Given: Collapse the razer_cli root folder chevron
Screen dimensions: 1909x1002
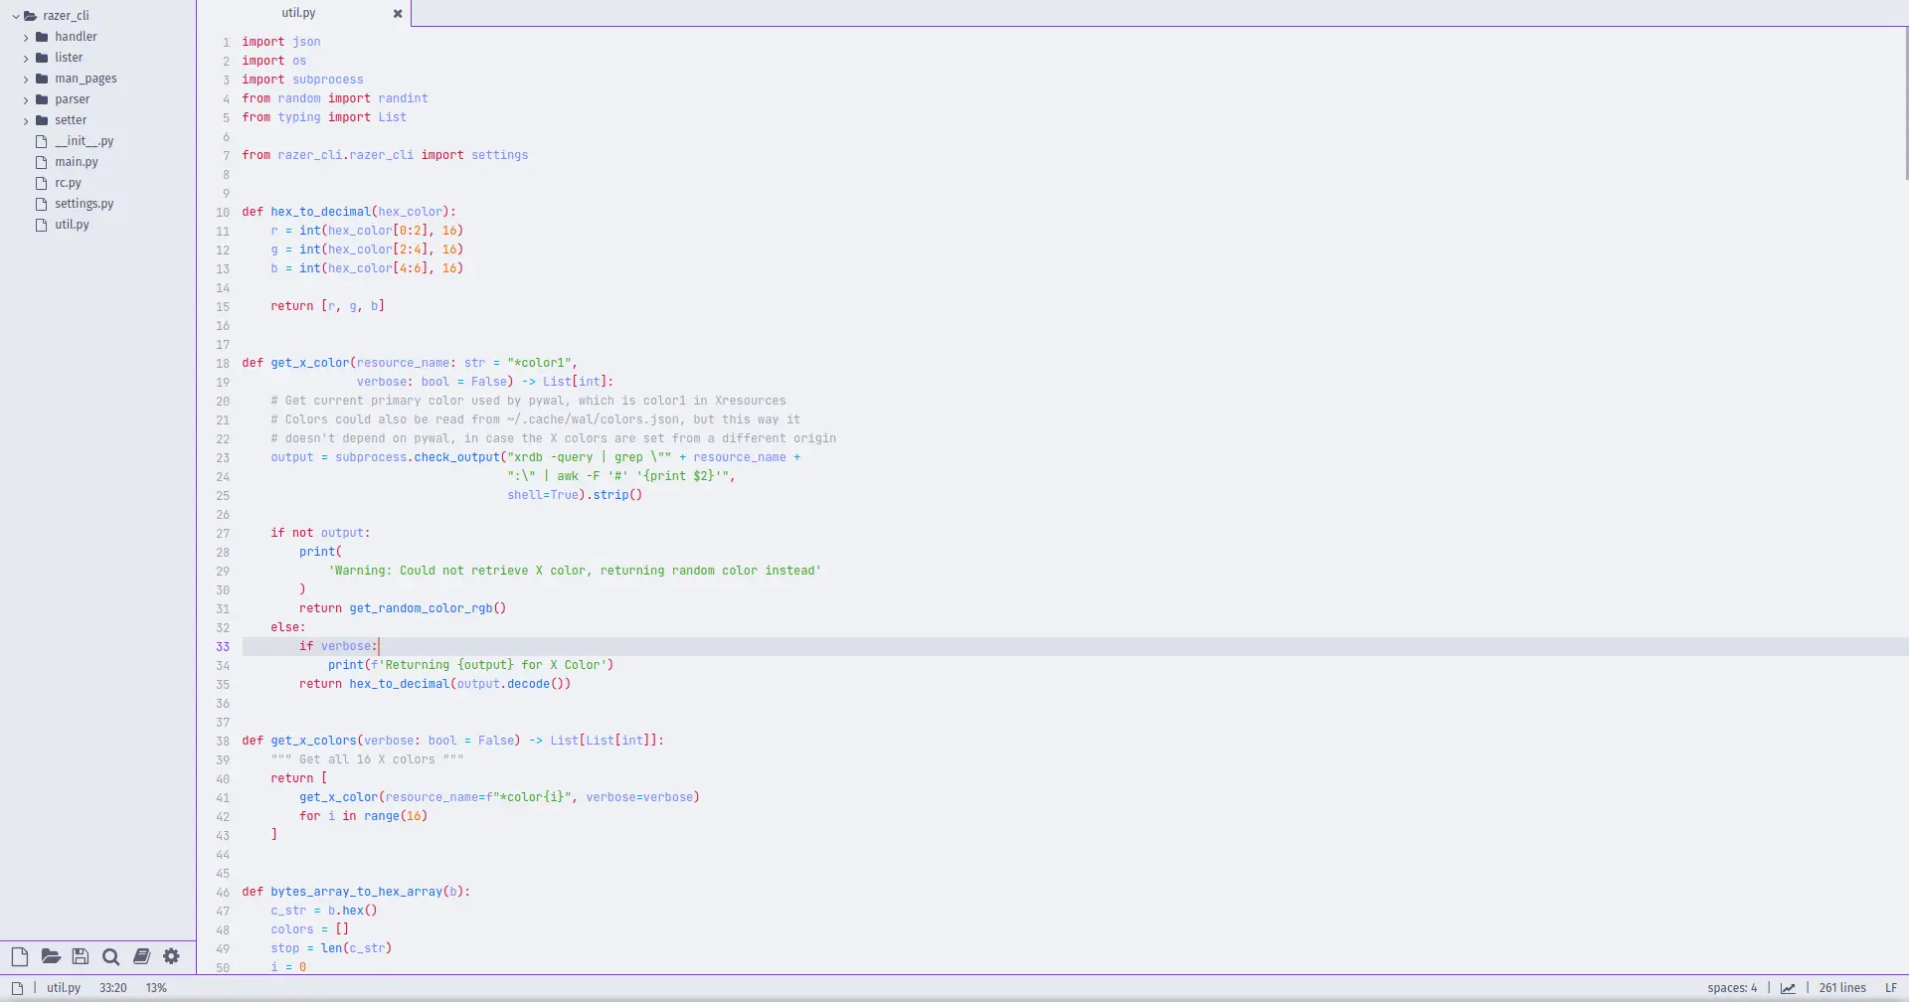Looking at the screenshot, I should (x=16, y=16).
